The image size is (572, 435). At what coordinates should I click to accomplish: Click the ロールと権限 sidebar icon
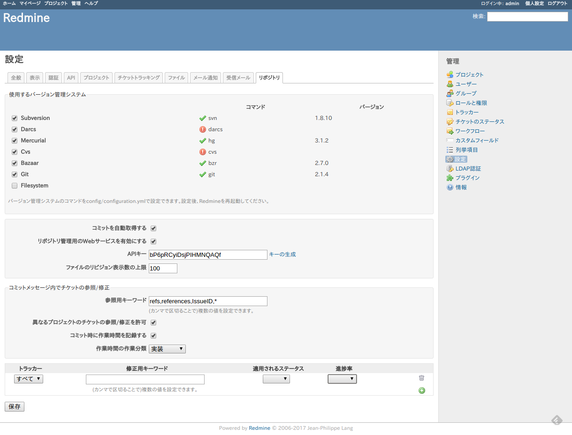point(450,103)
